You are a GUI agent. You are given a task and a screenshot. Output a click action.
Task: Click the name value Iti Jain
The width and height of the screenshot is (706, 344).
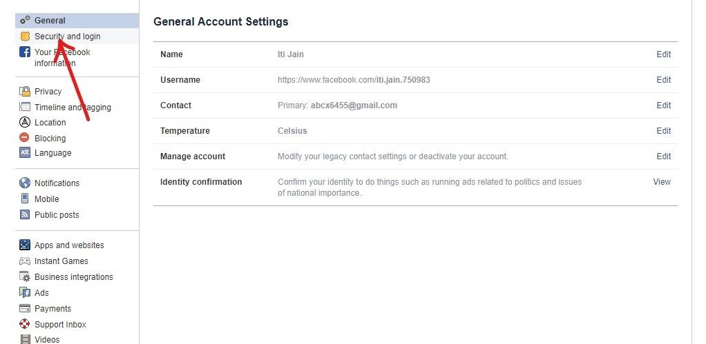click(x=290, y=54)
